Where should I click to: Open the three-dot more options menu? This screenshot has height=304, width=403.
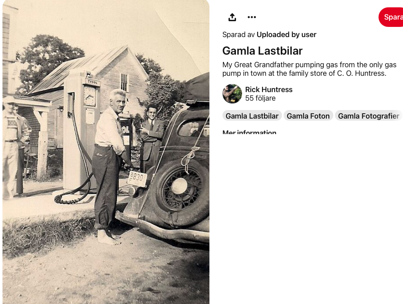tap(251, 17)
